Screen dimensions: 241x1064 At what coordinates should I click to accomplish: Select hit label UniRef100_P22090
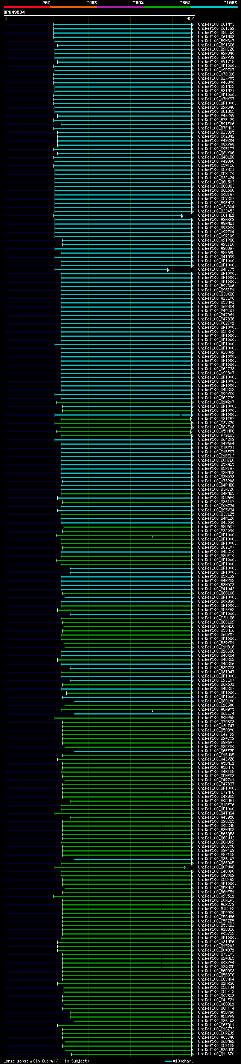216,531
